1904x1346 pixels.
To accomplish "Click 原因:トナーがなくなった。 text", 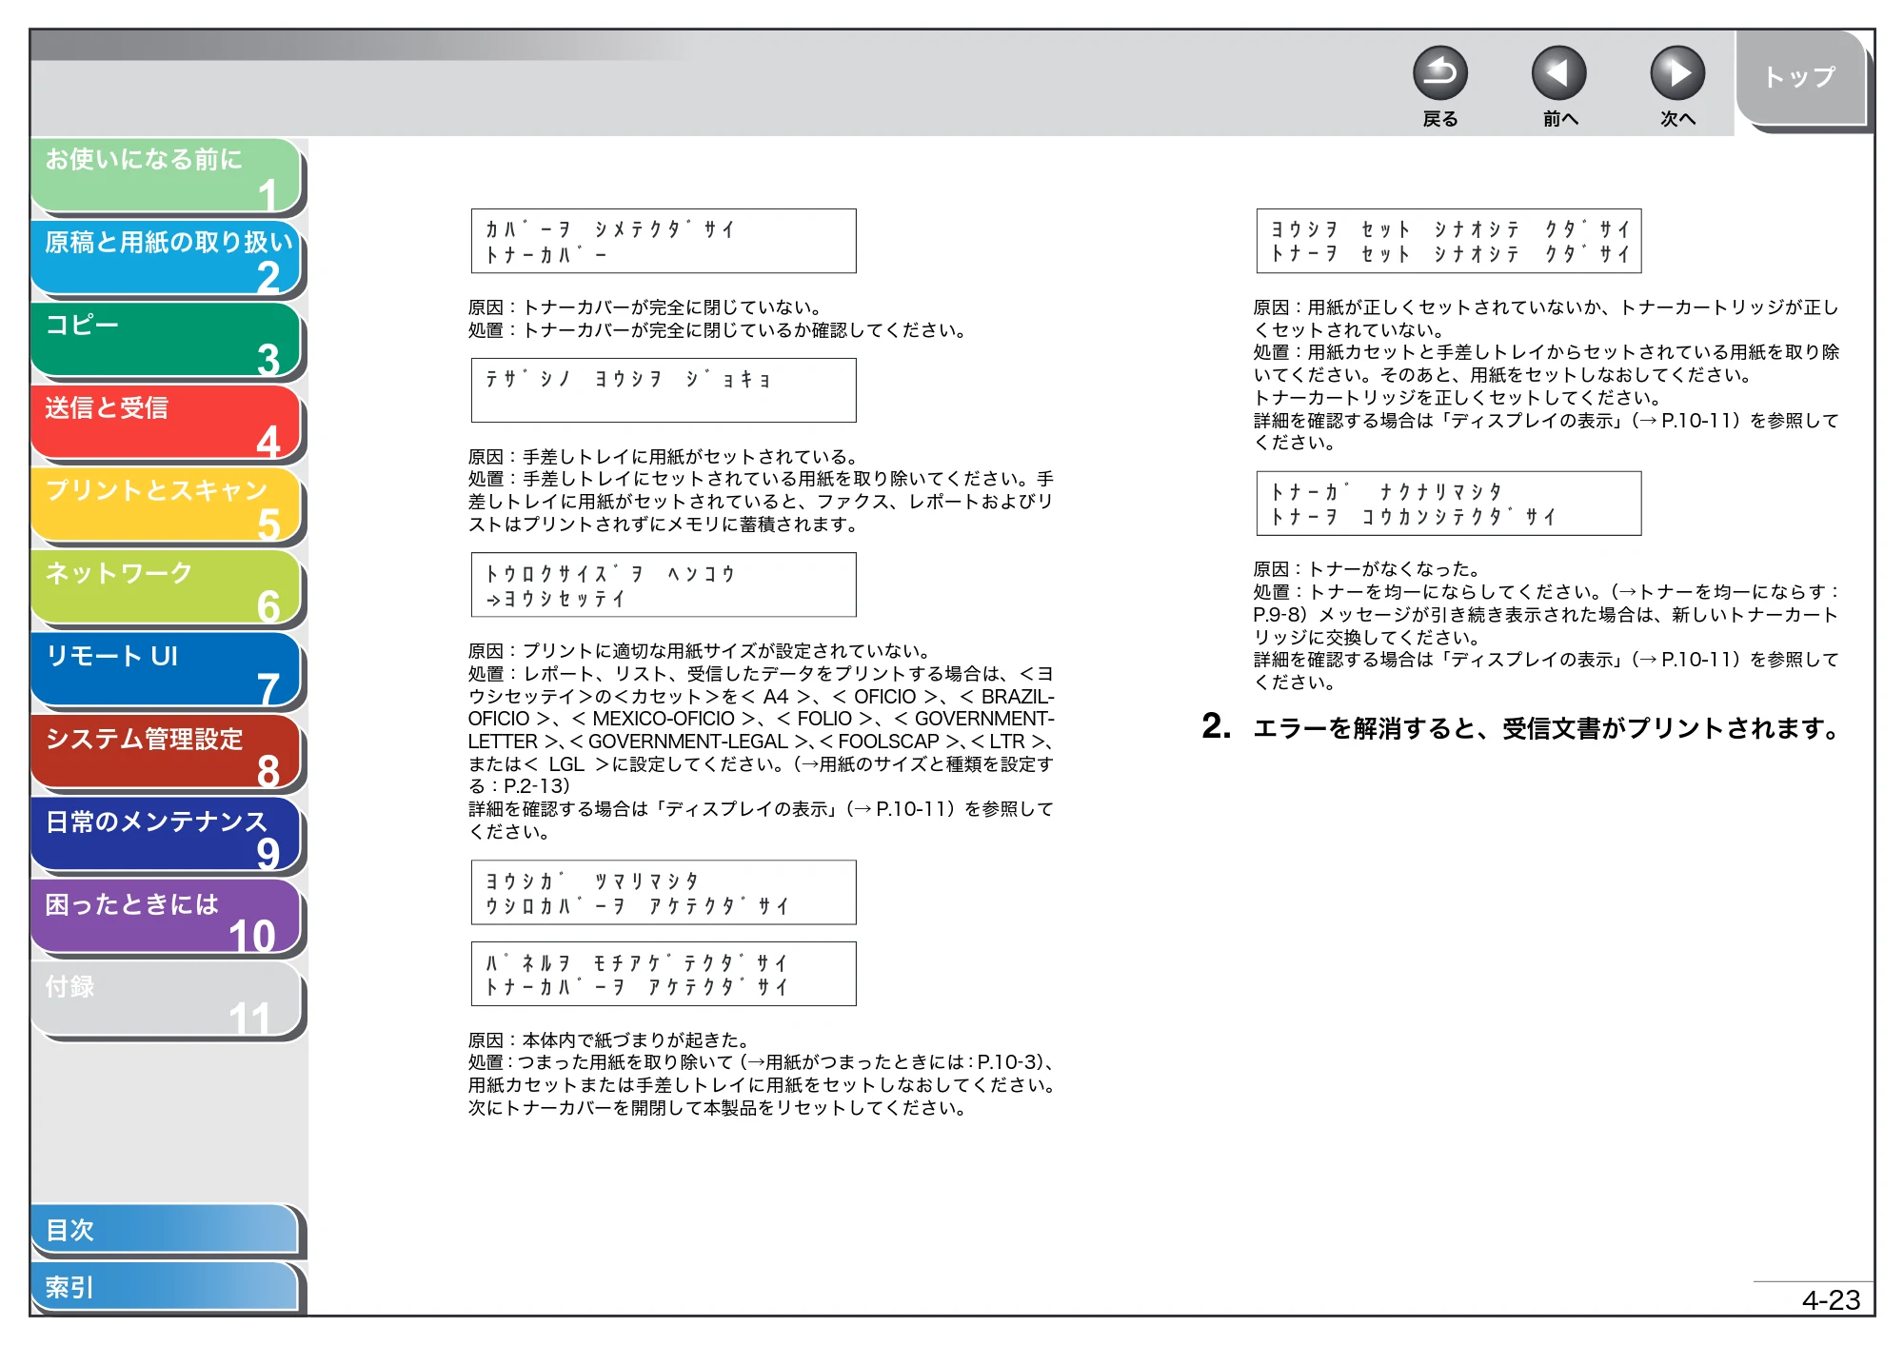I will pyautogui.click(x=1367, y=570).
